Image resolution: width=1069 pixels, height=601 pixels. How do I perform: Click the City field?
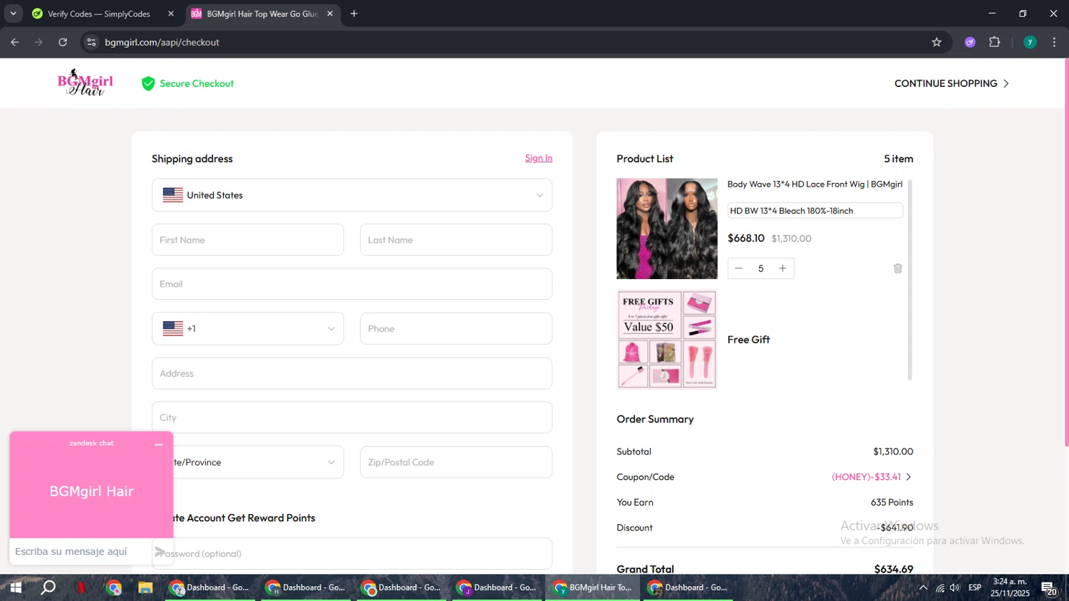(x=352, y=417)
